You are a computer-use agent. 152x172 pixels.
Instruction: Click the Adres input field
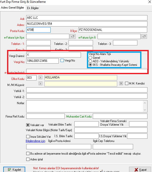point(87,24)
